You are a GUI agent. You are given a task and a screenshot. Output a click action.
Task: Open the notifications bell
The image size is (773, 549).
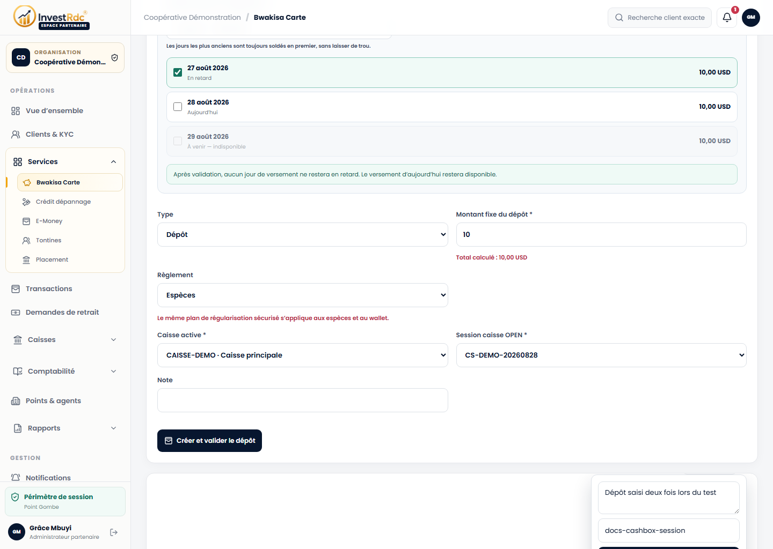pos(727,18)
